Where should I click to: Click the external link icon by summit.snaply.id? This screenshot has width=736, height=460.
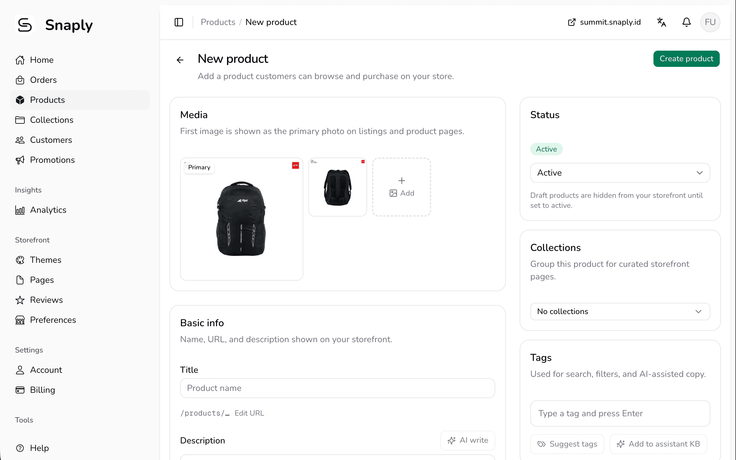tap(572, 22)
